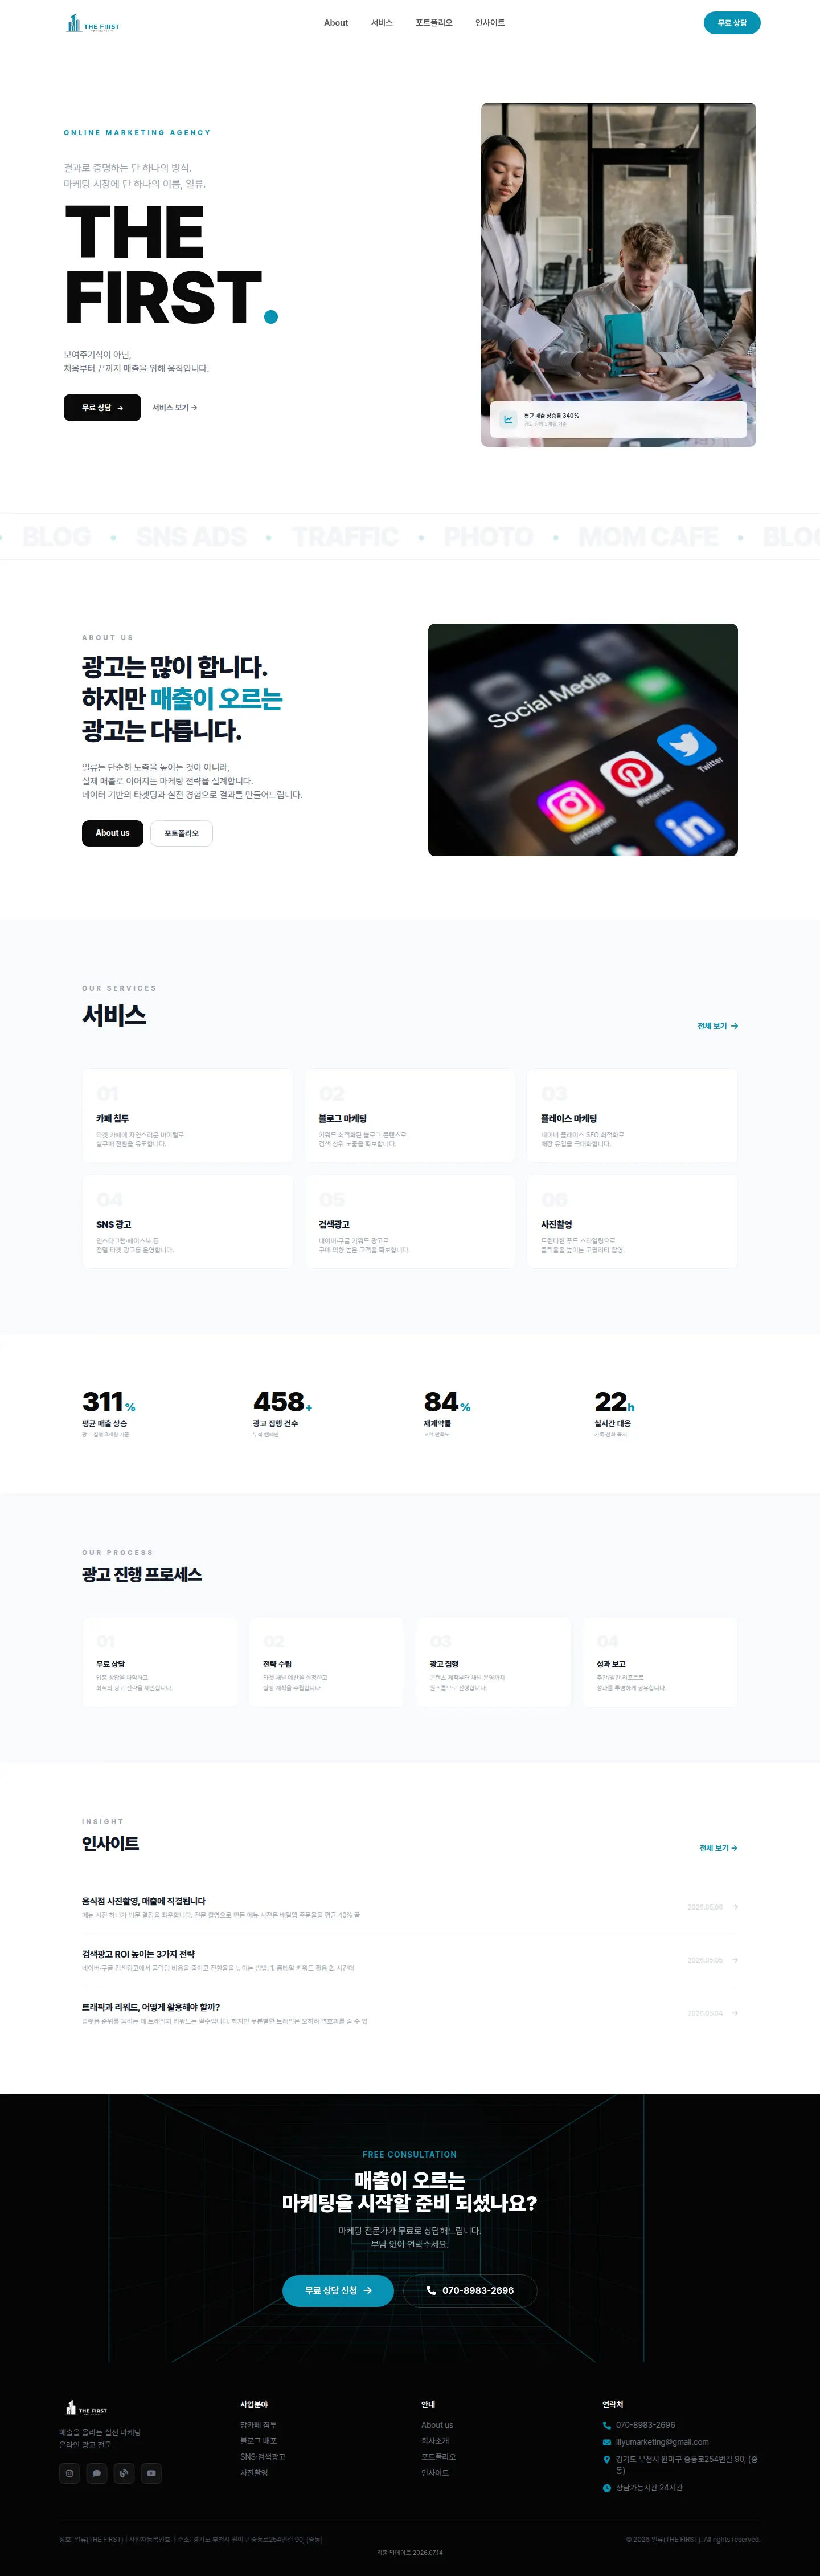Image resolution: width=820 pixels, height=2576 pixels.
Task: Click the 무료 상담 신청 button
Action: coord(338,2290)
